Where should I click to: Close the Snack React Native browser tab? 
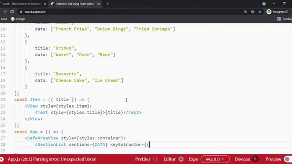click(45, 4)
